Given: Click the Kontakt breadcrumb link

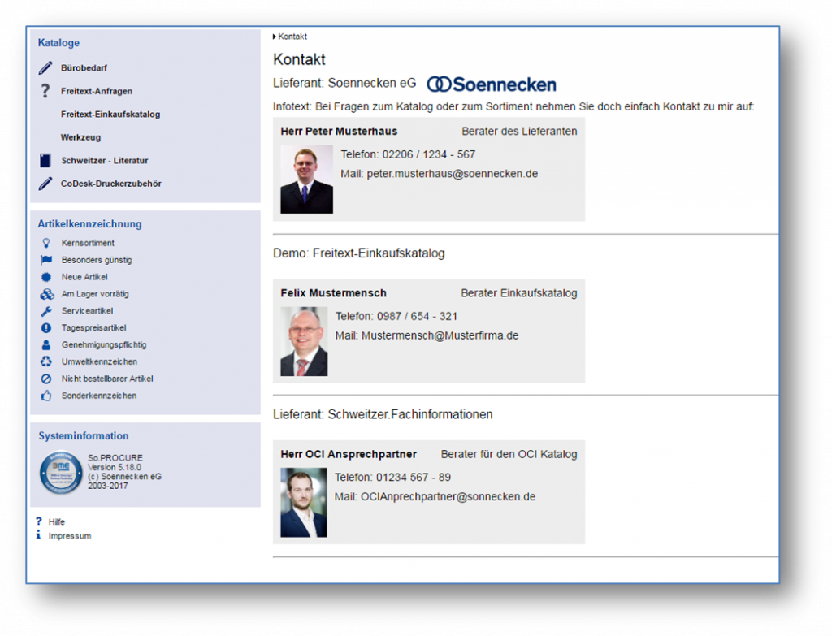Looking at the screenshot, I should point(292,37).
